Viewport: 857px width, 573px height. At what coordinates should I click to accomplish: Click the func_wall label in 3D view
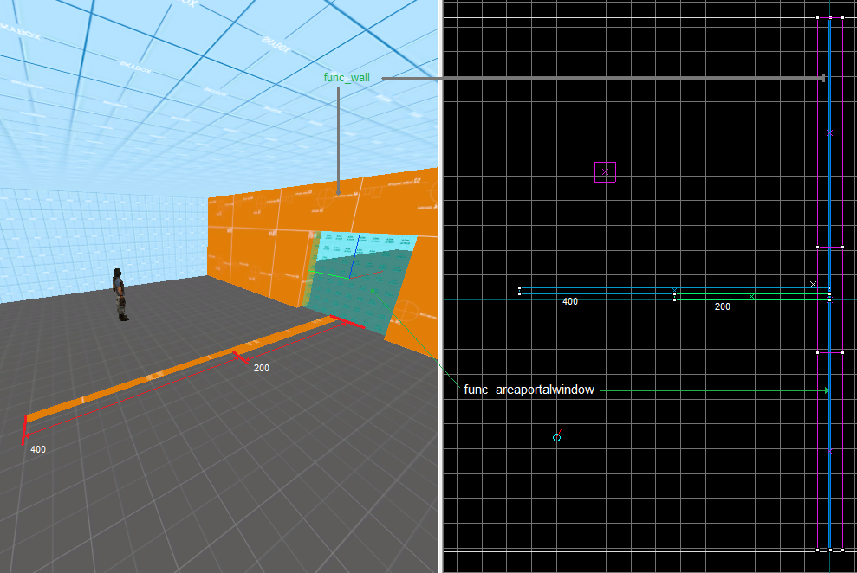(347, 78)
